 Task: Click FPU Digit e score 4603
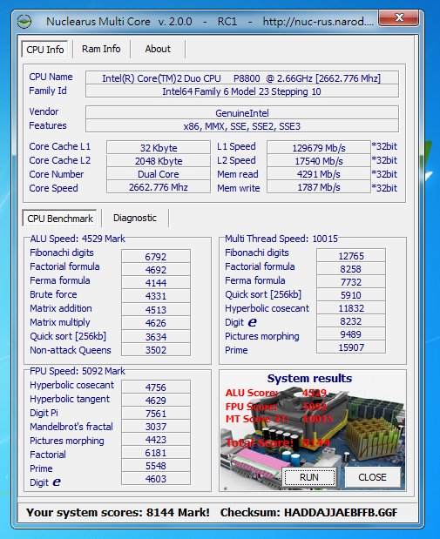point(156,479)
